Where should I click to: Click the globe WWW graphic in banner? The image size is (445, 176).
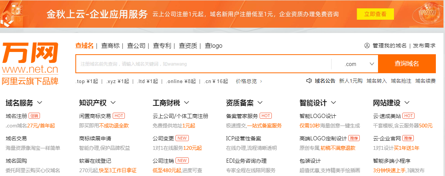pyautogui.click(x=427, y=14)
